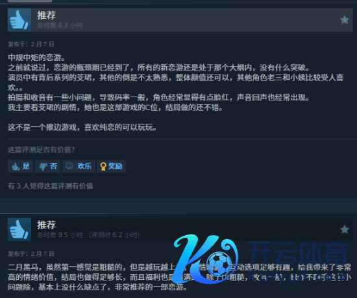Vote 否 with the thumbs-down button
This screenshot has width=357, height=298.
pyautogui.click(x=48, y=166)
